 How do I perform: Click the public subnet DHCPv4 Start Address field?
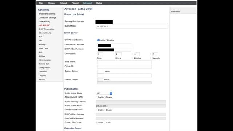point(131,114)
